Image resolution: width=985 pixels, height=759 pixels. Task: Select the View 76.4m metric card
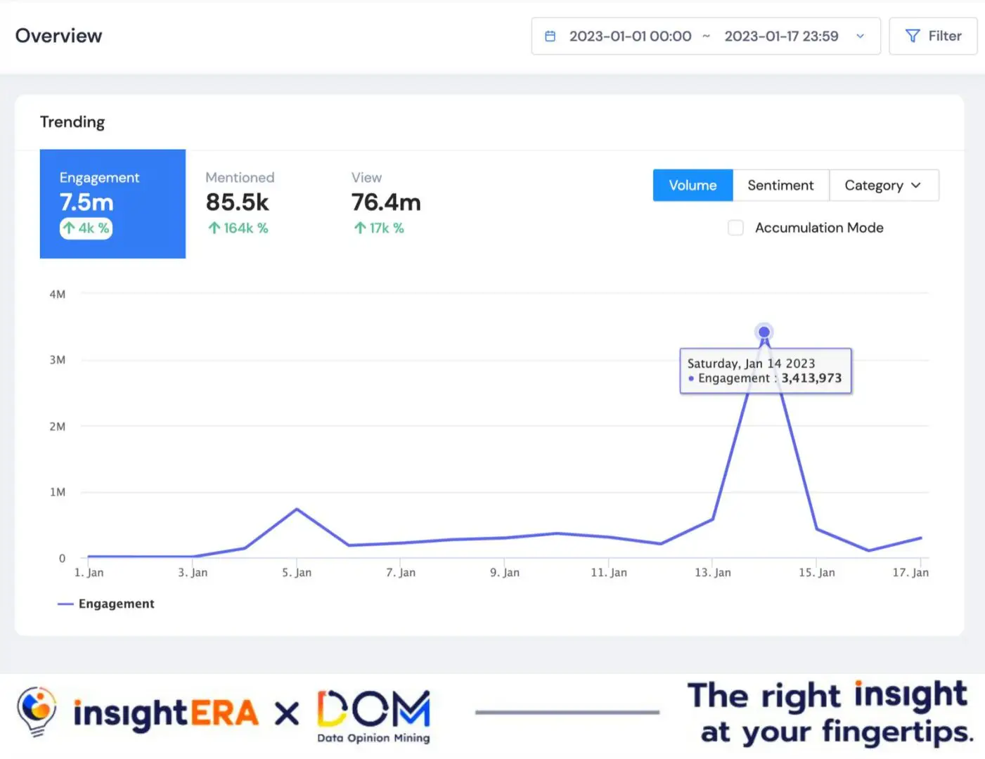385,202
